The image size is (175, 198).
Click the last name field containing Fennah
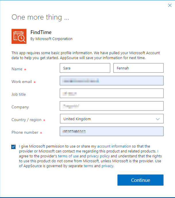tap(138, 68)
